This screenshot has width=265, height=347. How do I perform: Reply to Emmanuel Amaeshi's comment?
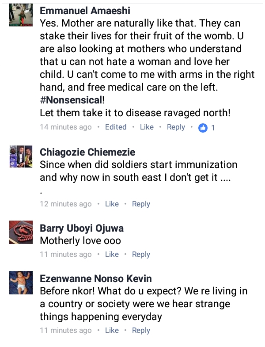coord(176,127)
